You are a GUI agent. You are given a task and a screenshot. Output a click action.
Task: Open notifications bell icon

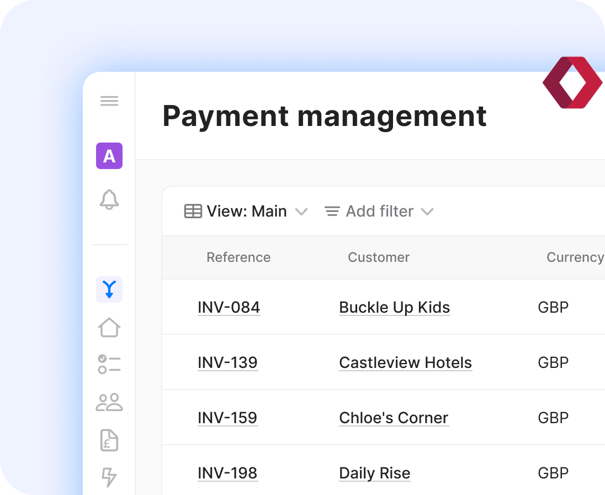(109, 199)
